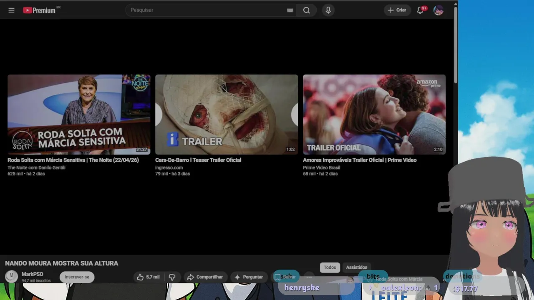Select the Todos filter chip
Image resolution: width=534 pixels, height=300 pixels.
point(330,267)
